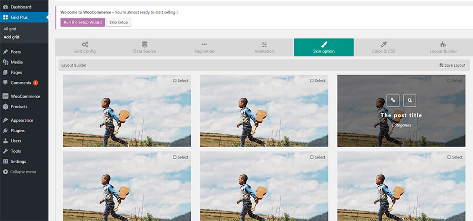Click the comments count badge
Image resolution: width=473 pixels, height=221 pixels.
tap(36, 82)
